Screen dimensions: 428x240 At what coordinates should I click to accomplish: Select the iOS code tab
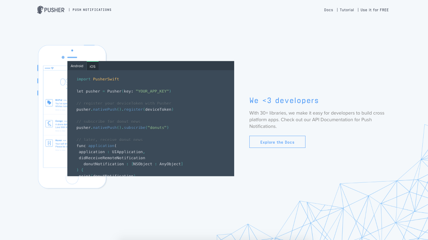93,66
